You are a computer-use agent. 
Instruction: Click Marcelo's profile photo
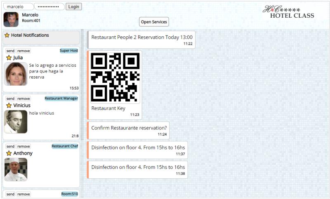[x=11, y=19]
